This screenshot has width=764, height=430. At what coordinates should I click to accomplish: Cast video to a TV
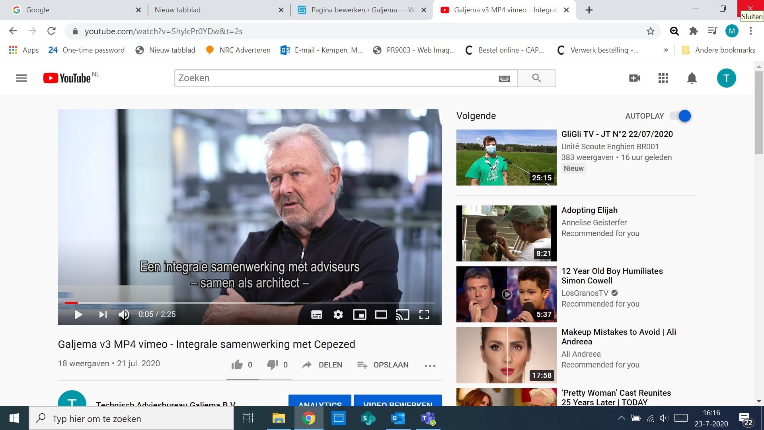pyautogui.click(x=403, y=315)
